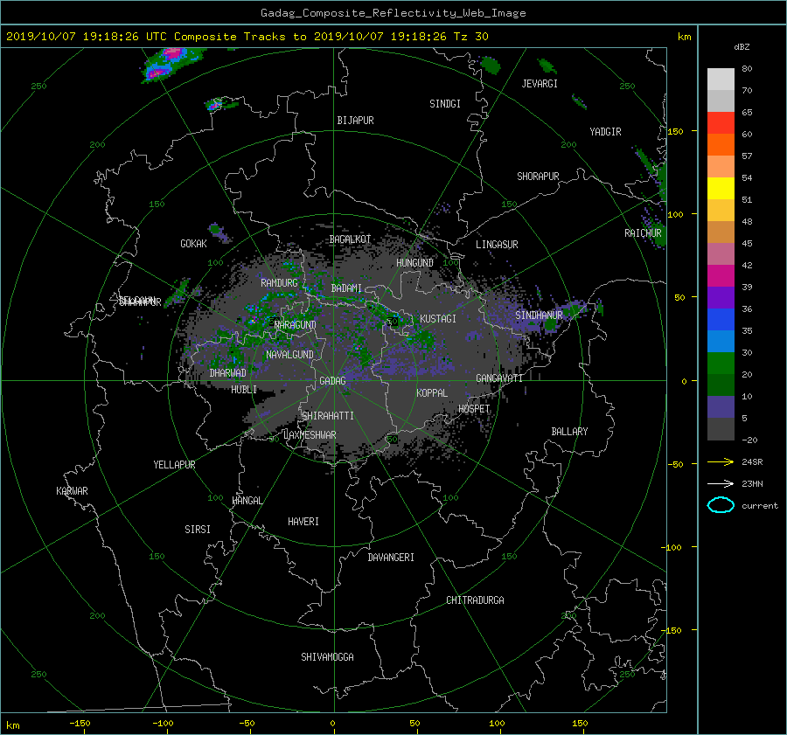Click the Gadag_Composite_Reflectivity_Web_Image title
787x735 pixels.
point(393,13)
